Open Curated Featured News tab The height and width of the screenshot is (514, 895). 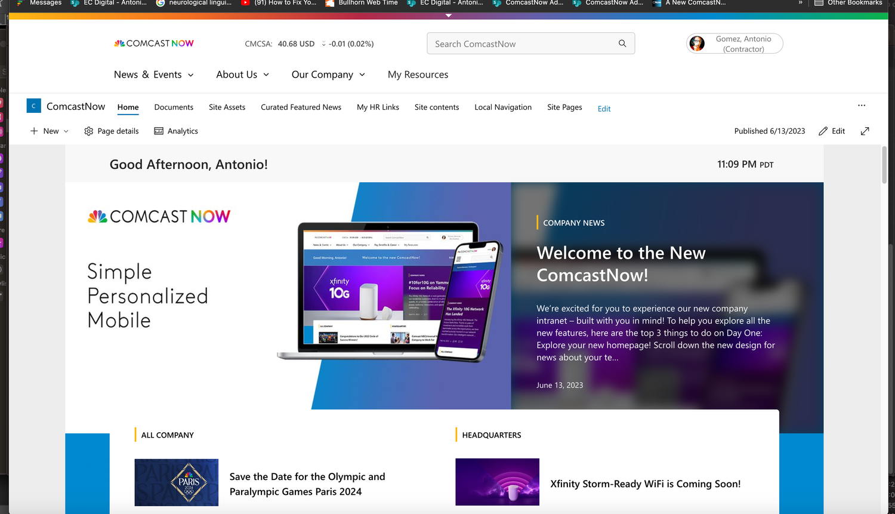click(301, 107)
